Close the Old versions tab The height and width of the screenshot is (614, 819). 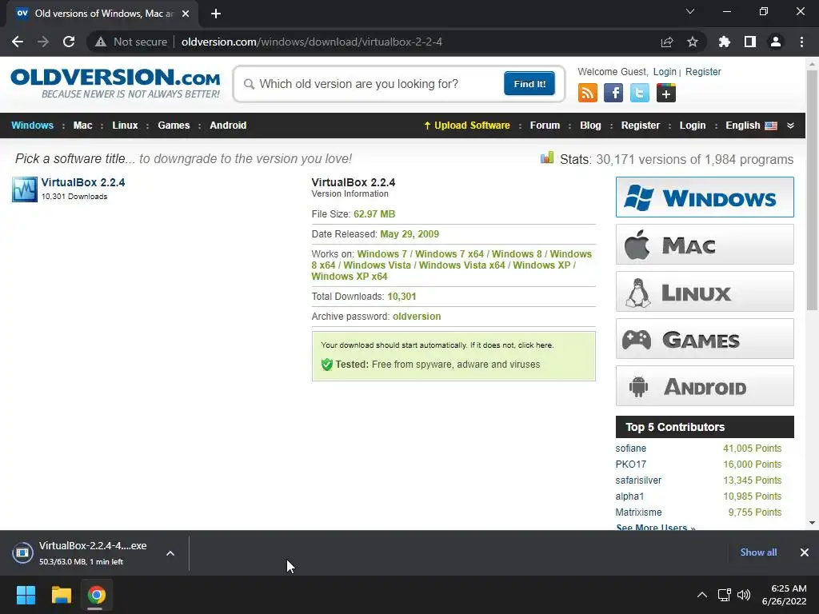pos(186,14)
